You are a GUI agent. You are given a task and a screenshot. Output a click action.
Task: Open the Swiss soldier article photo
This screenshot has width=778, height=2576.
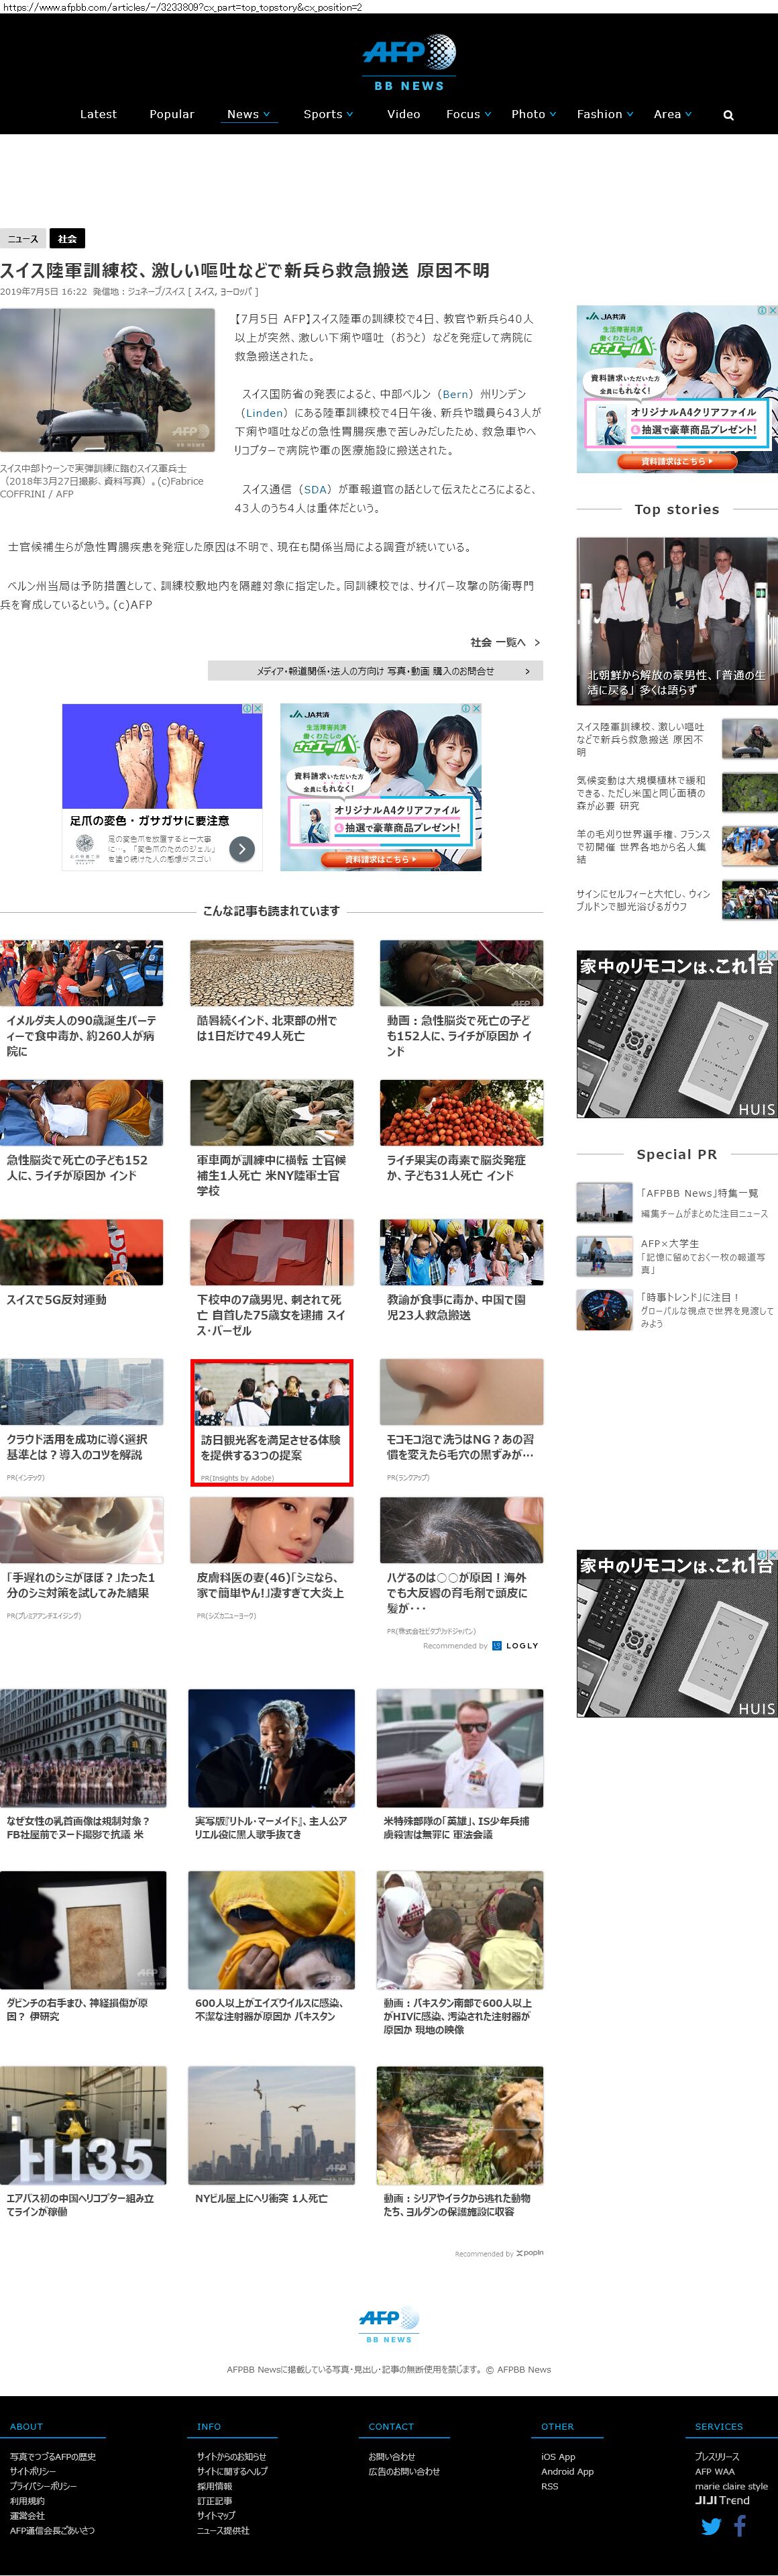click(x=107, y=380)
